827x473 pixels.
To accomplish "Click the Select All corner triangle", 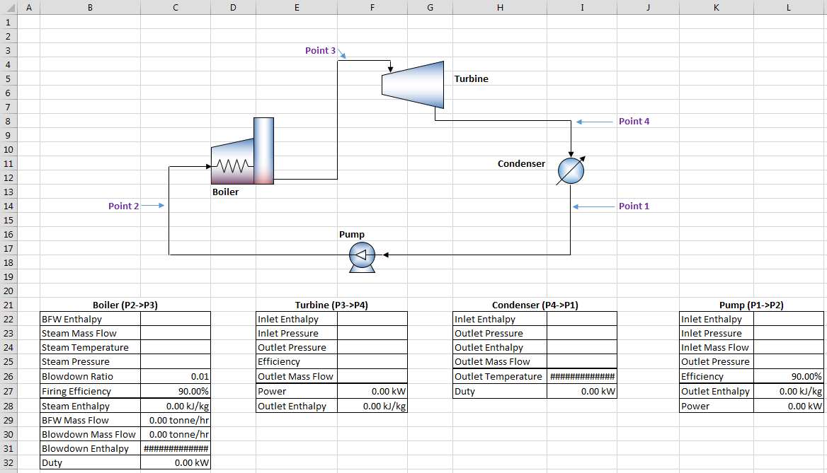I will point(9,7).
